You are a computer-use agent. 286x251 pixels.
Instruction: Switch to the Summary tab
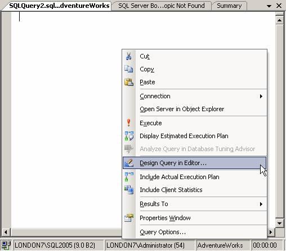(229, 6)
